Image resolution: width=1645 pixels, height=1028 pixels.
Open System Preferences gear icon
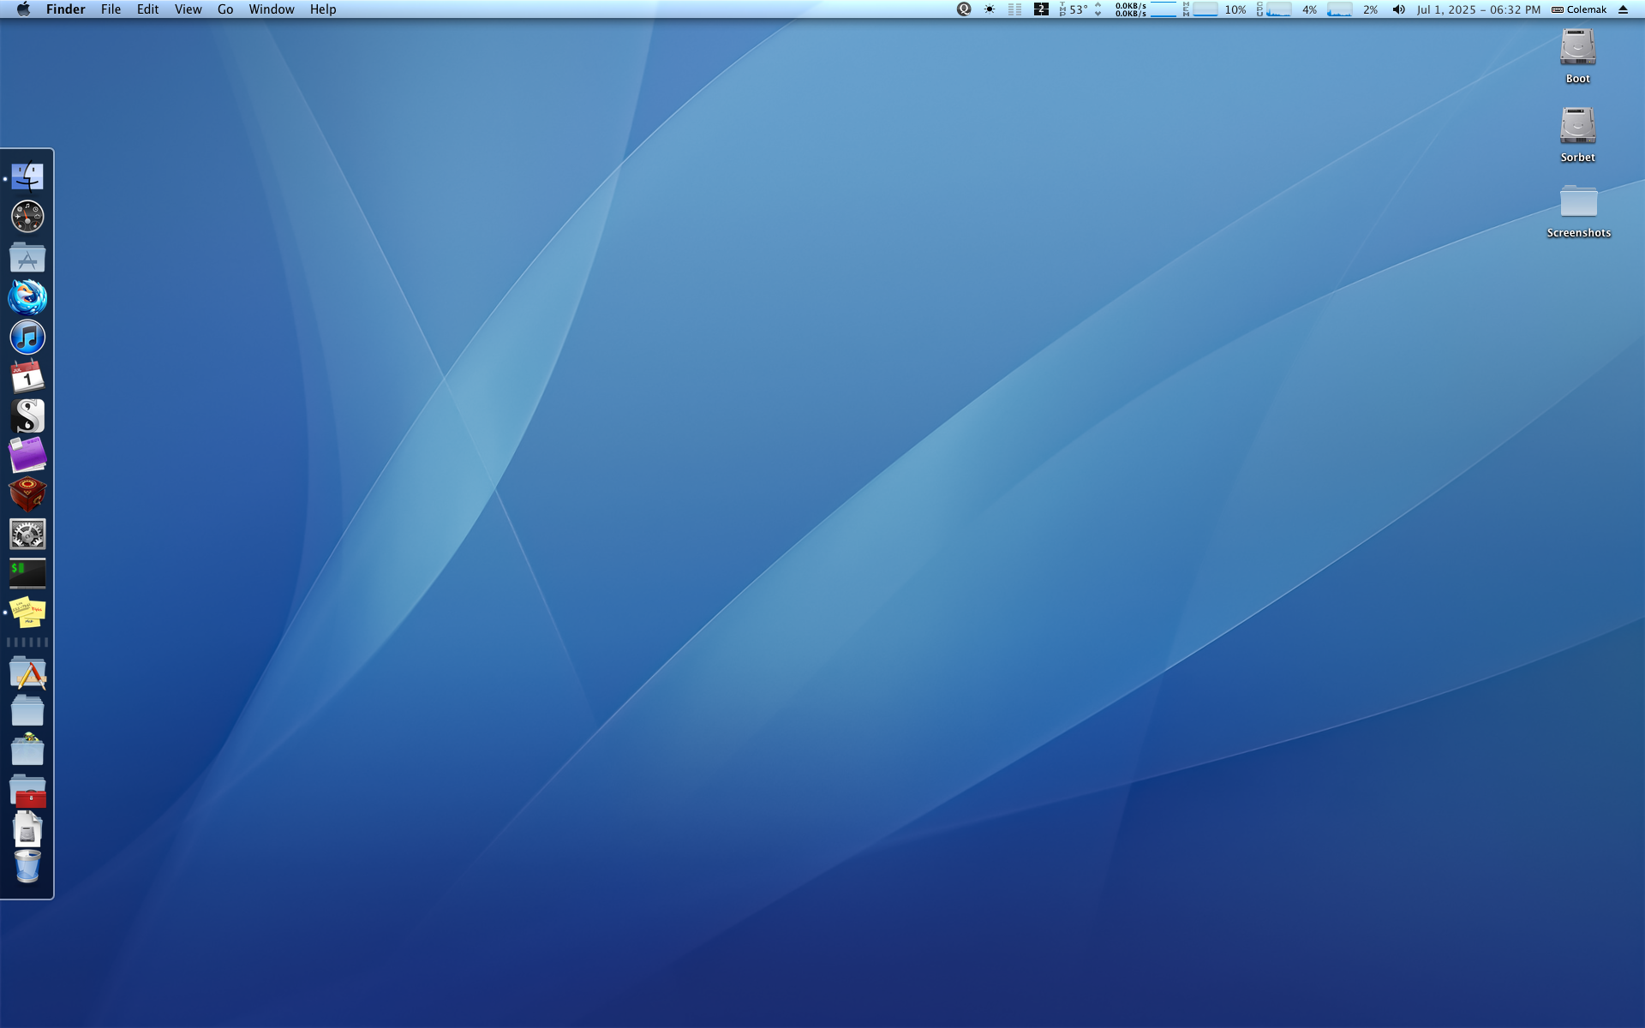[27, 535]
